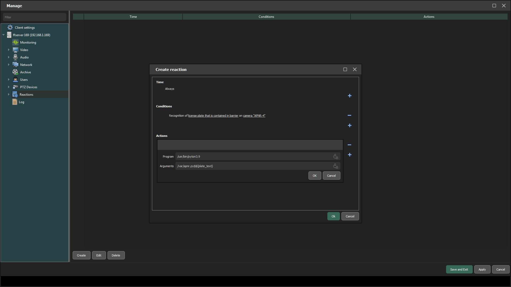Select the PTZ Devices camera icon

pos(15,87)
